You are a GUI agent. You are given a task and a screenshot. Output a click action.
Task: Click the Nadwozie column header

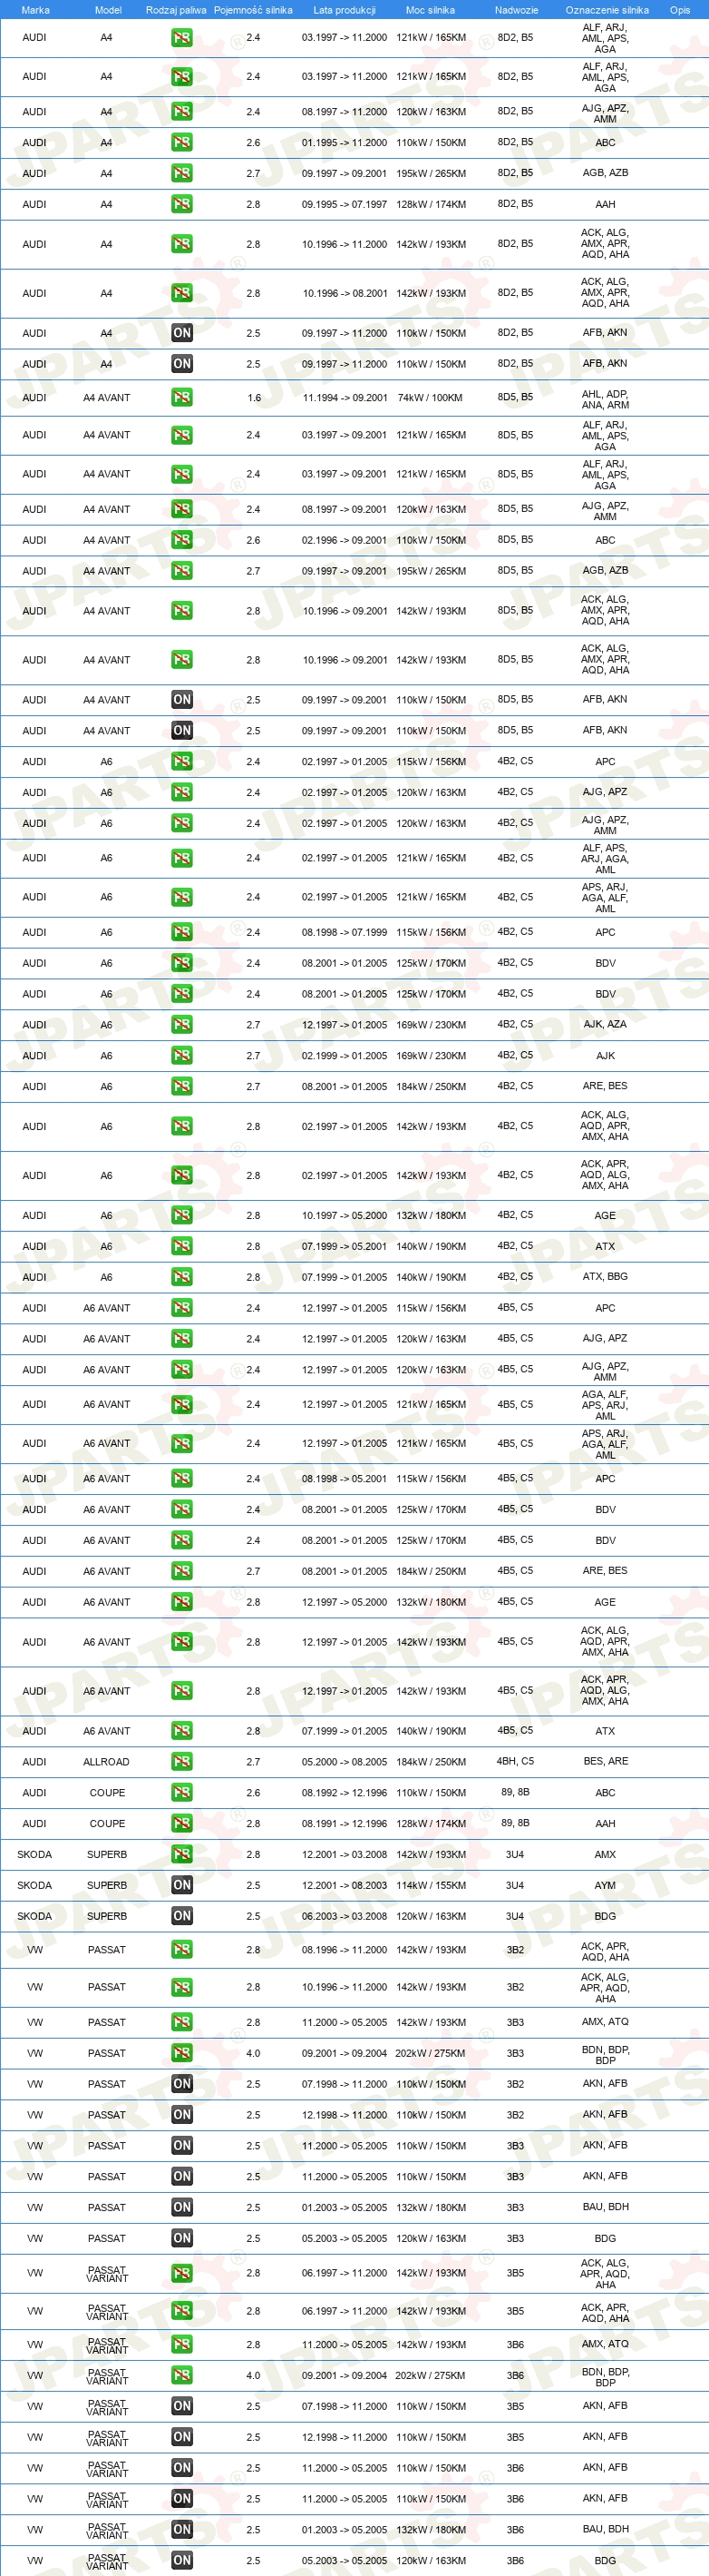(x=516, y=10)
